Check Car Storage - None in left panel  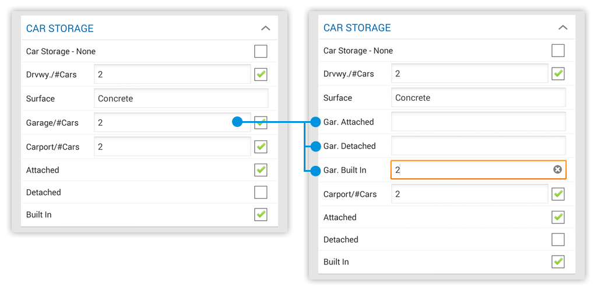tap(261, 51)
